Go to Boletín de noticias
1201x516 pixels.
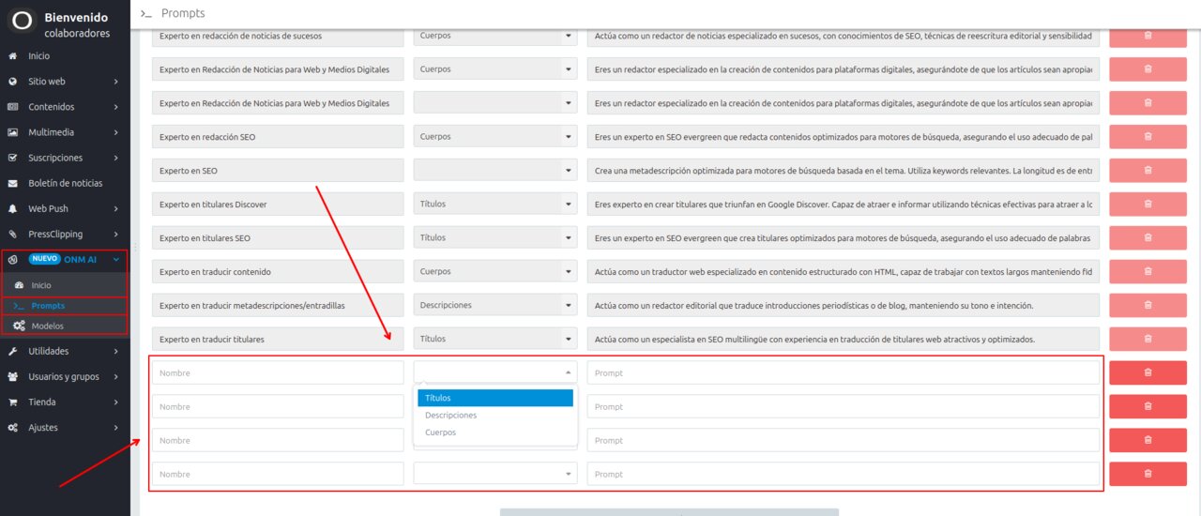tap(65, 183)
